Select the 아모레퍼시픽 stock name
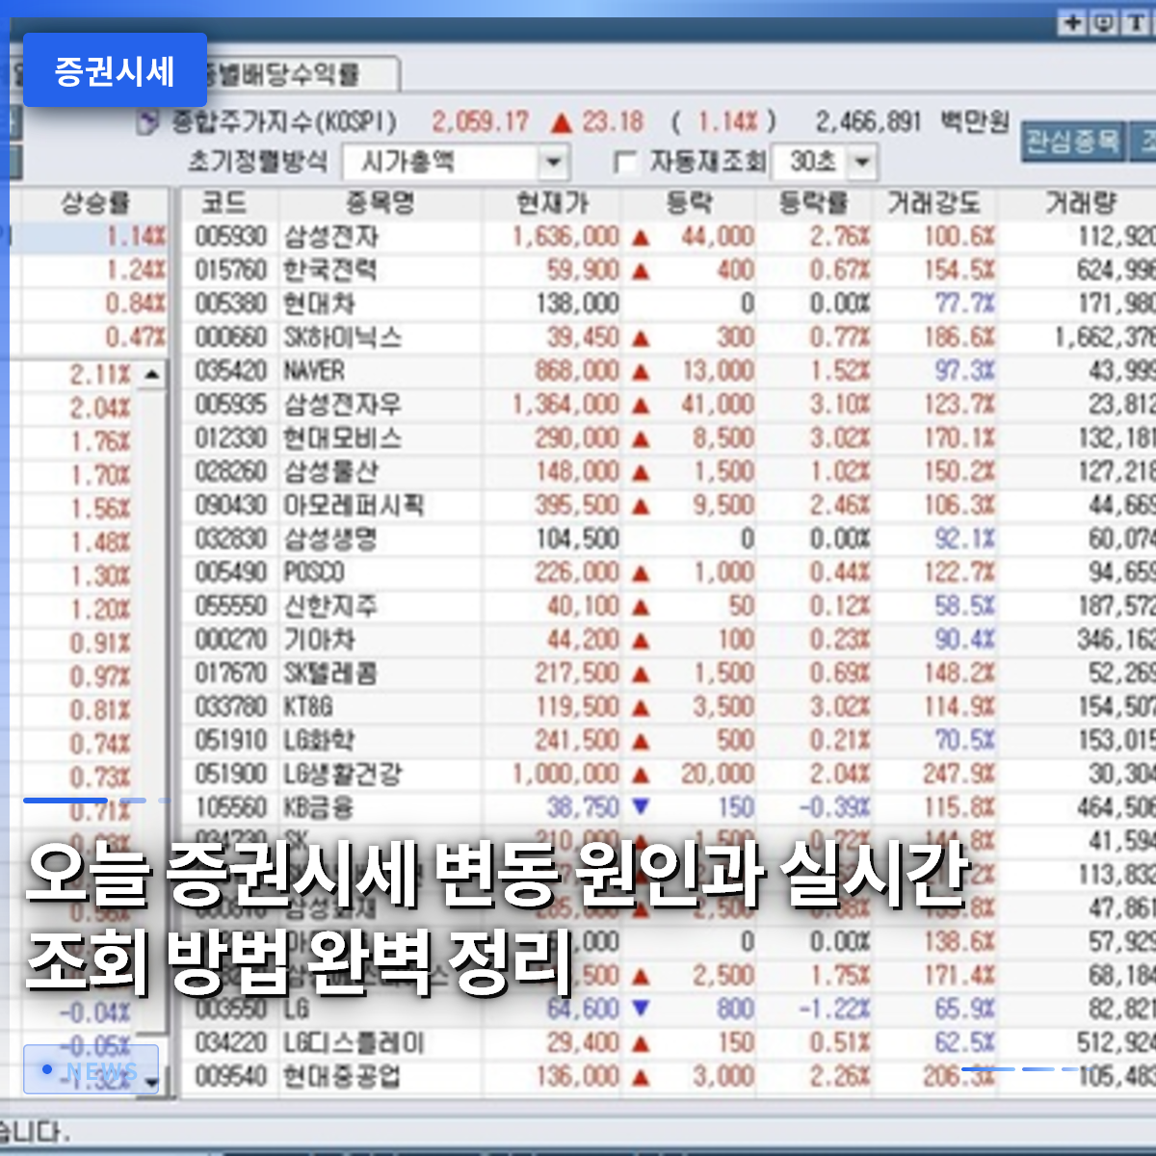This screenshot has height=1156, width=1156. 354,506
